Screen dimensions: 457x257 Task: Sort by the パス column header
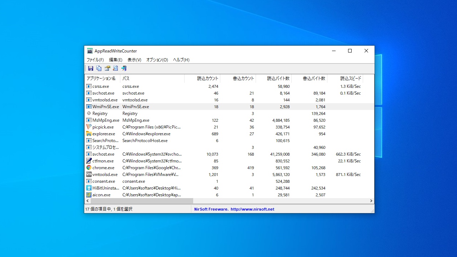[152, 79]
